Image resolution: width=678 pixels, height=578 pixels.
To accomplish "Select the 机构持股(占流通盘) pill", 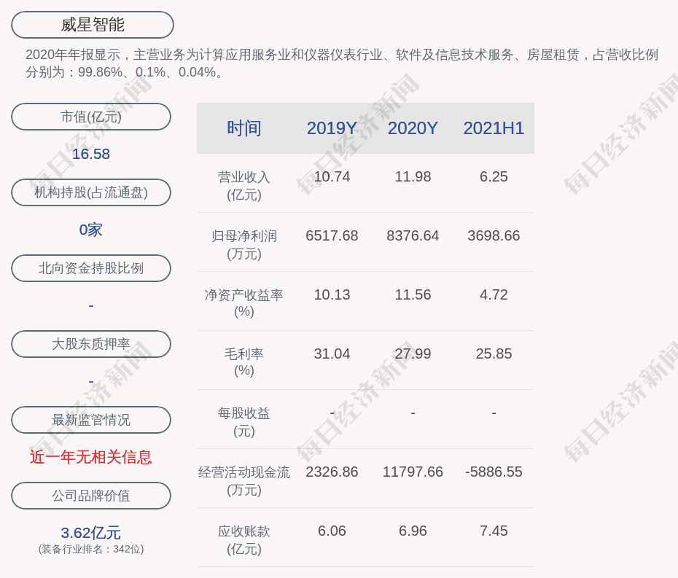I will [x=91, y=192].
